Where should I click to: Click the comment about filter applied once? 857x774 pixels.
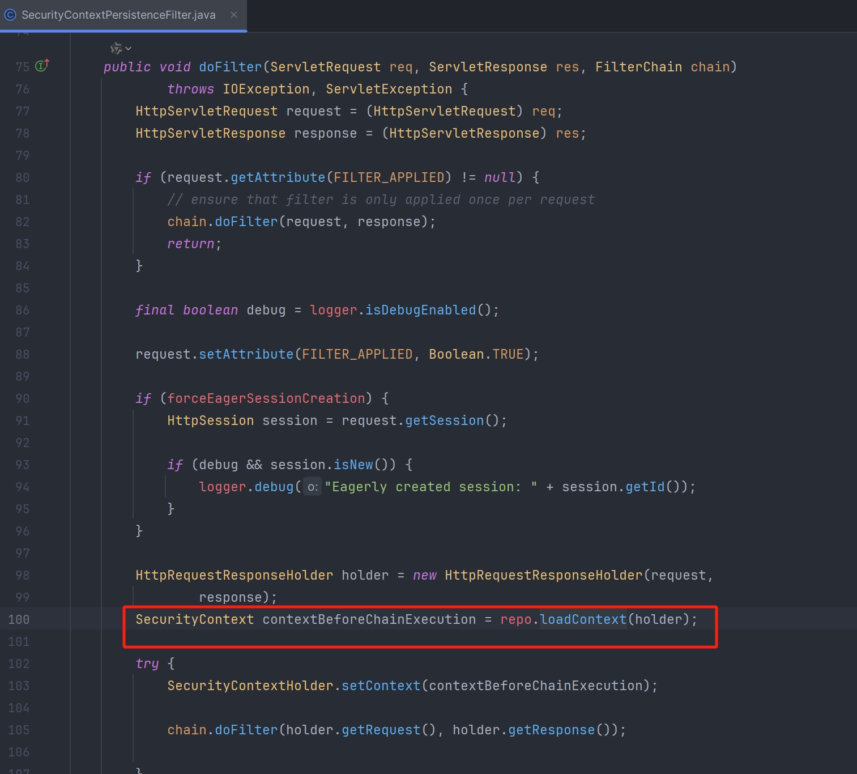click(381, 199)
